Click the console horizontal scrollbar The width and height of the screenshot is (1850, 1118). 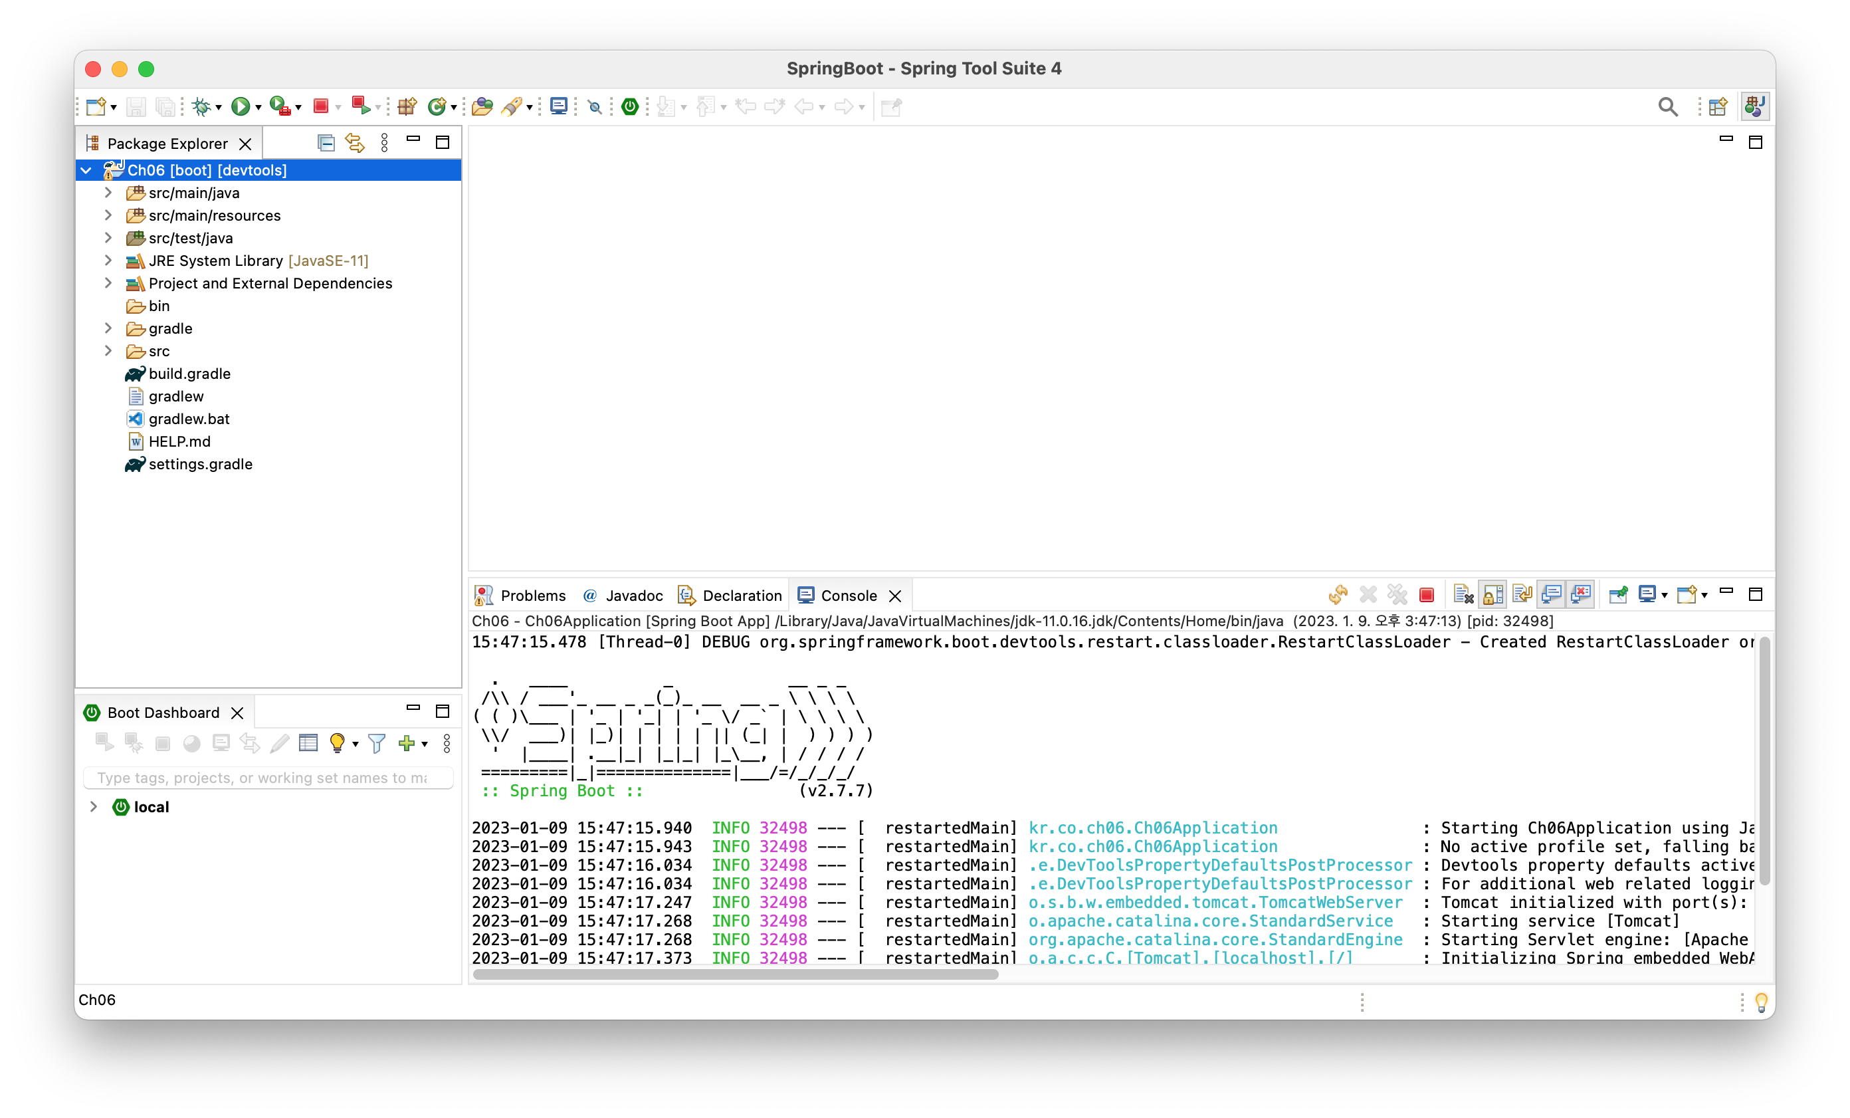click(x=736, y=974)
